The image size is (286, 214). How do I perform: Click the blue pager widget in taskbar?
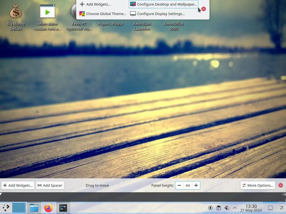[19, 207]
